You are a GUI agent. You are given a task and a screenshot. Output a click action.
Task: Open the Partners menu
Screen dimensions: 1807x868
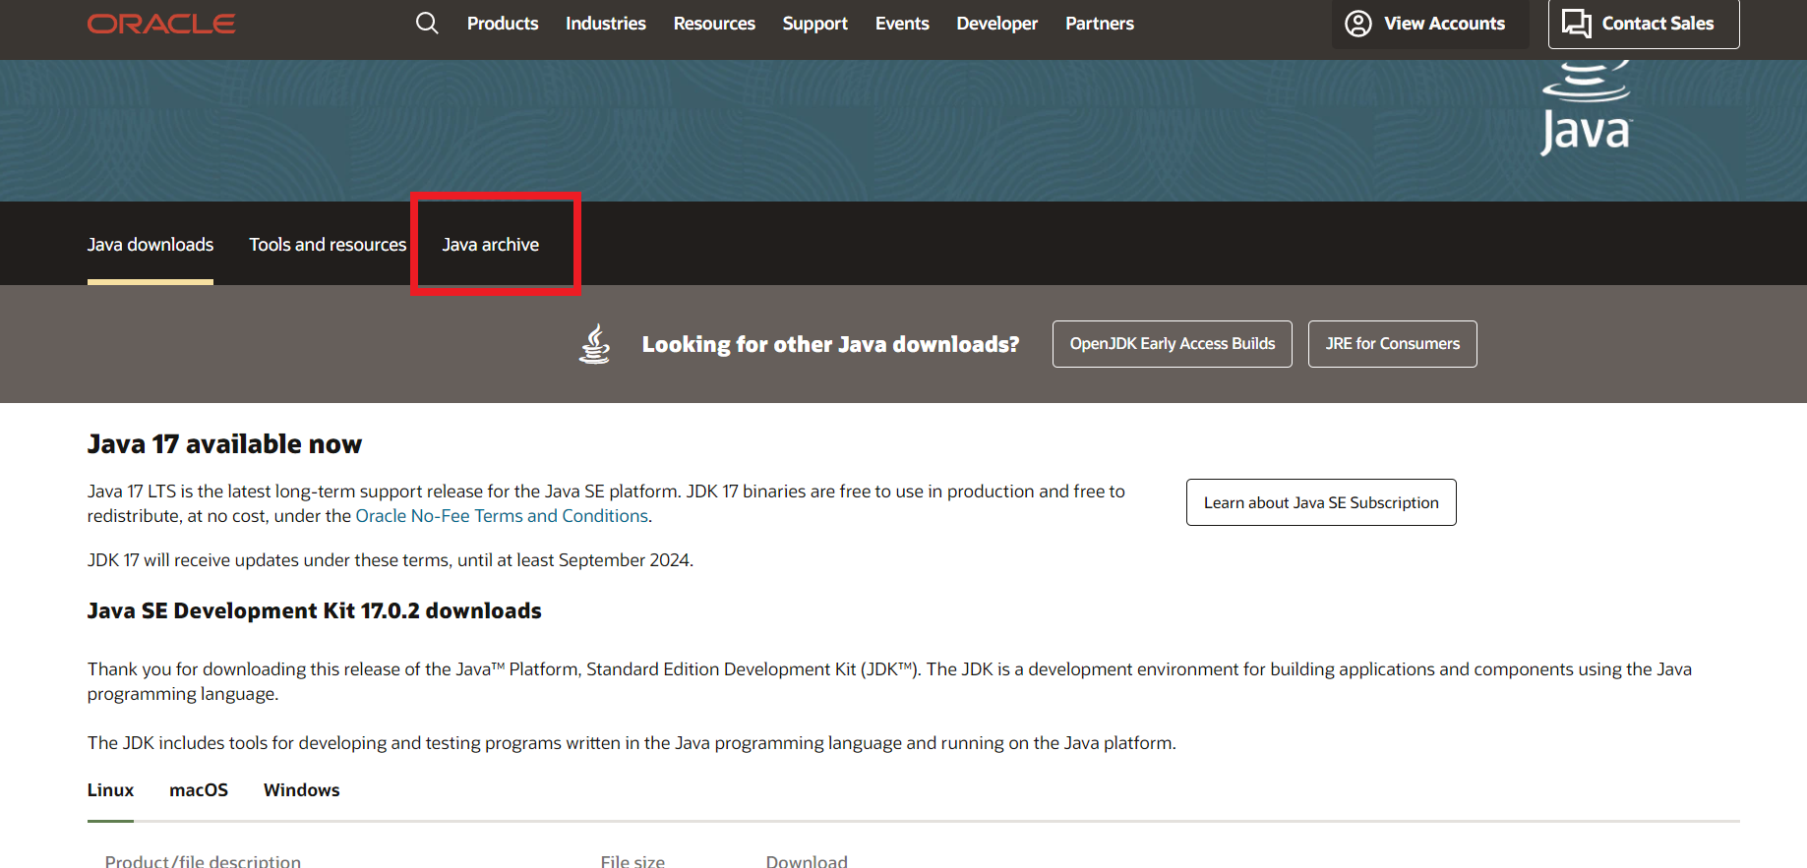[x=1100, y=24]
